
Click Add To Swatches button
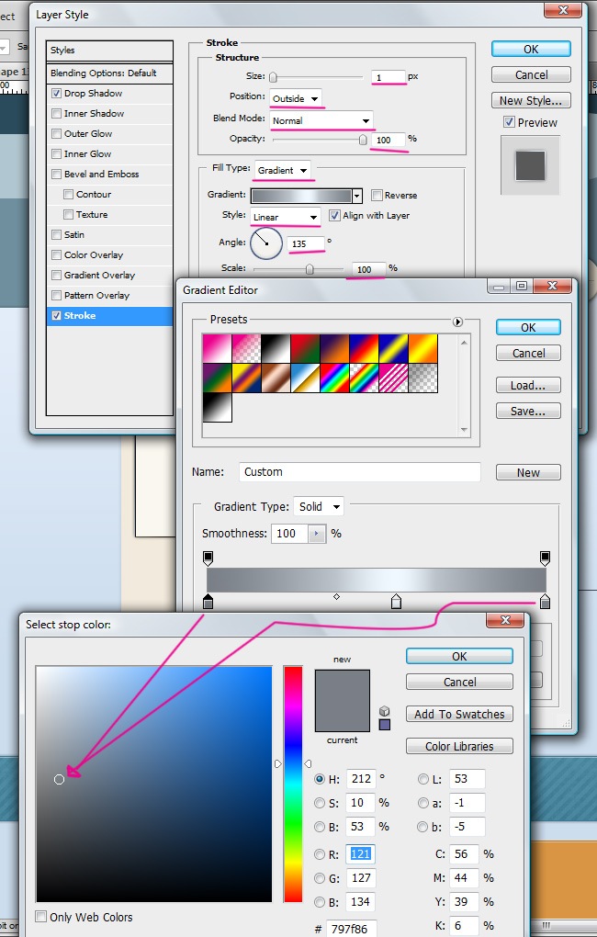pyautogui.click(x=459, y=714)
